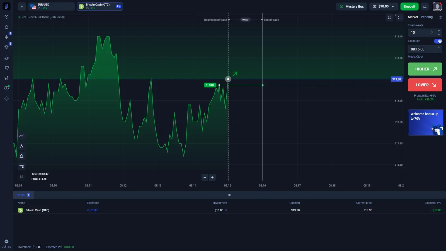Open the bar chart analytics icon
Image resolution: width=446 pixels, height=251 pixels.
6,58
